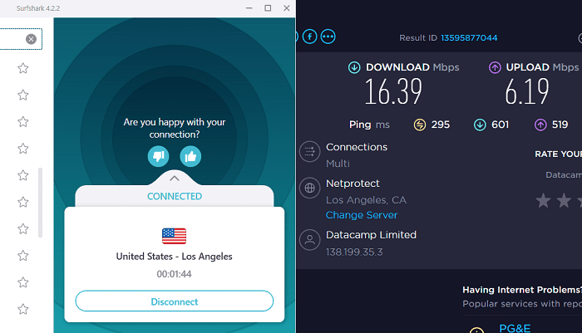This screenshot has height=333, width=582.
Task: Rate the provider one star
Action: point(543,200)
